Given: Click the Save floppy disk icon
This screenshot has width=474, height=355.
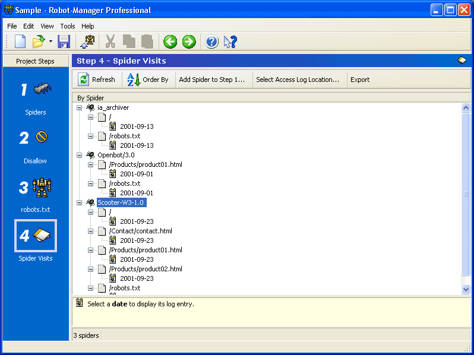Looking at the screenshot, I should (64, 42).
